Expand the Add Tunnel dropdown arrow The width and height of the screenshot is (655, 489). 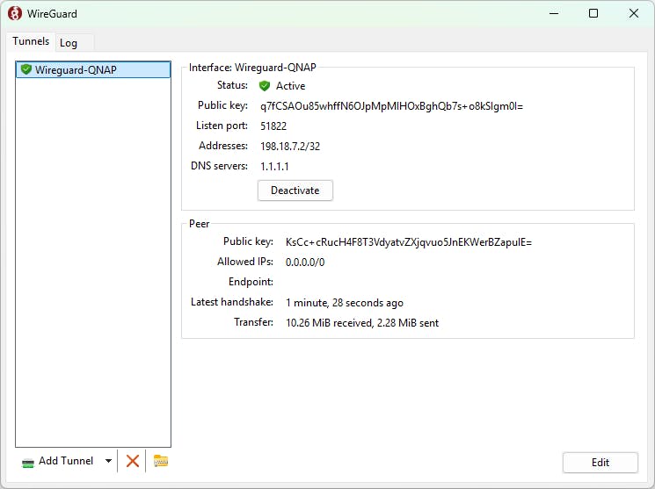pyautogui.click(x=109, y=461)
